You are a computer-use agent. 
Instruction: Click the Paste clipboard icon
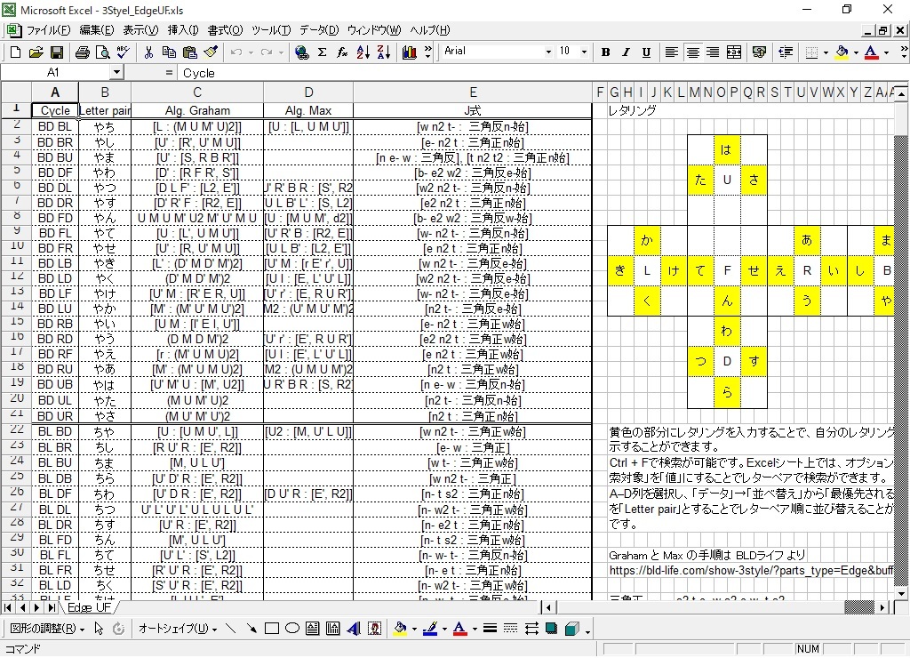click(x=190, y=52)
